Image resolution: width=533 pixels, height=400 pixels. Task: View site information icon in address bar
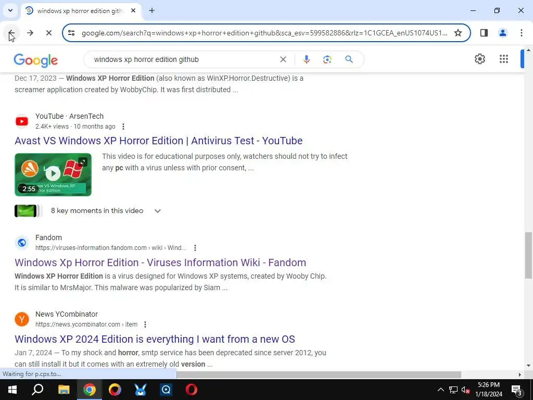click(71, 33)
